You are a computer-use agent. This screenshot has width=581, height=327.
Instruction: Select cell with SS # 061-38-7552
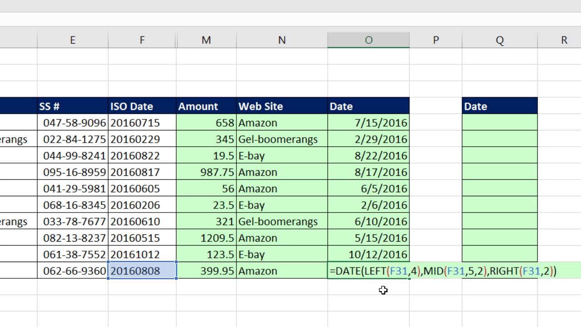[73, 254]
